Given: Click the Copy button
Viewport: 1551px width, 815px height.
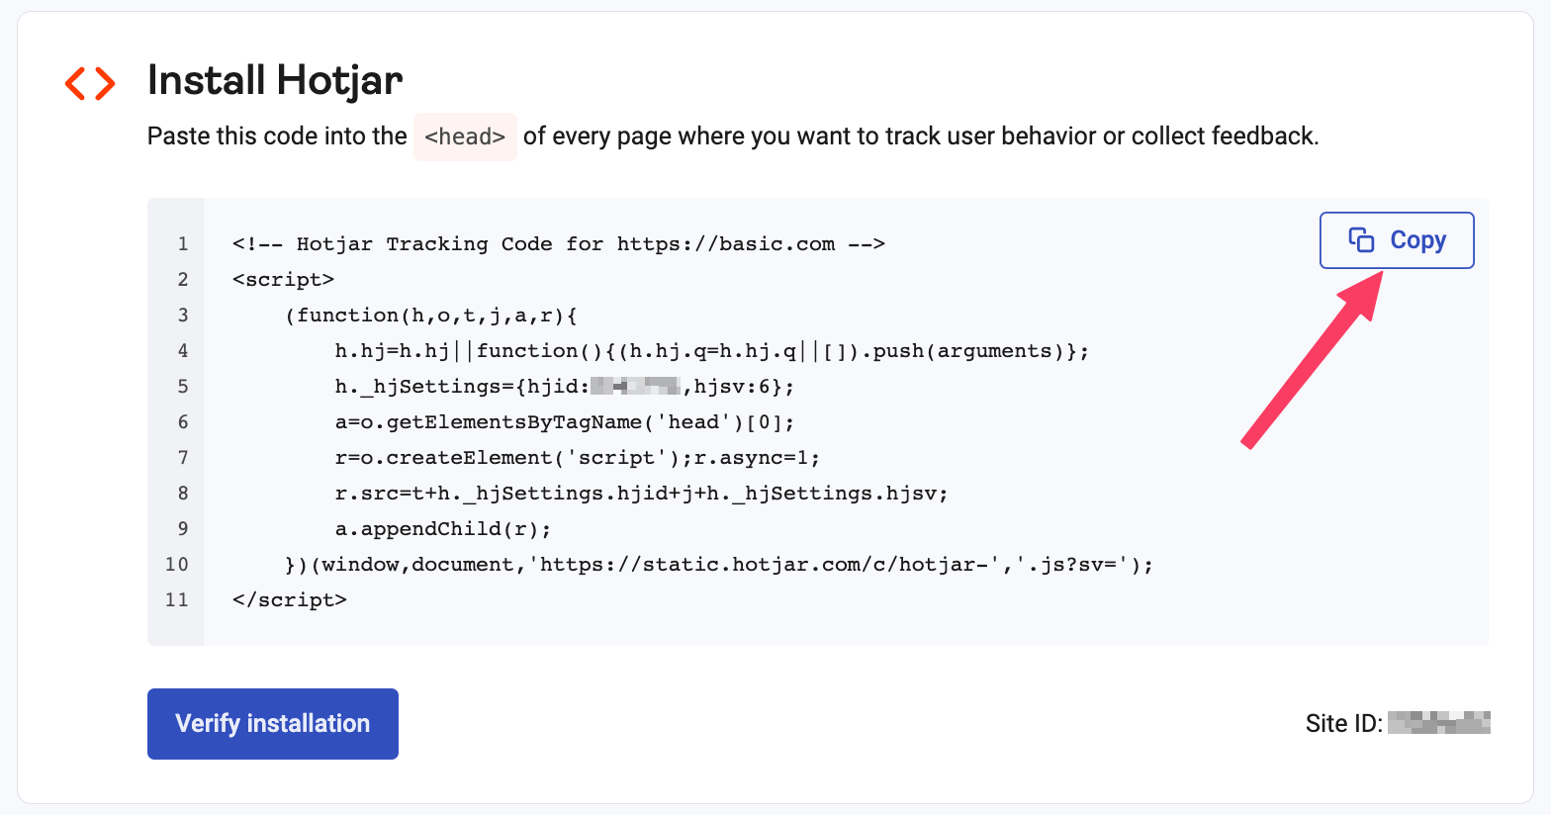Looking at the screenshot, I should (1397, 240).
